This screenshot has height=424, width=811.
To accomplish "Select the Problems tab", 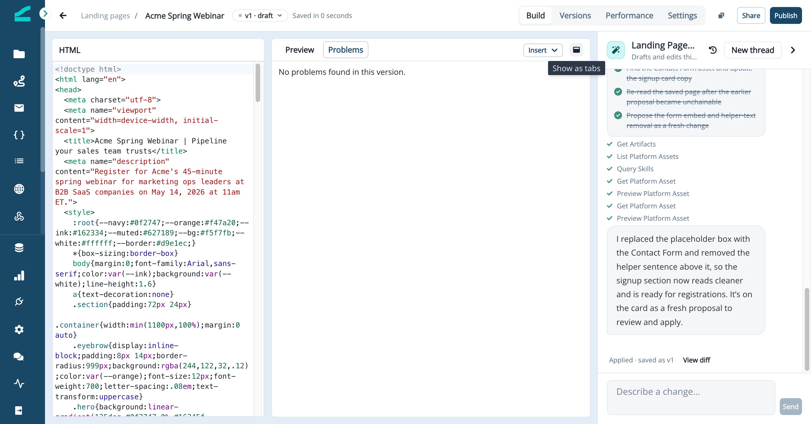I will [345, 50].
